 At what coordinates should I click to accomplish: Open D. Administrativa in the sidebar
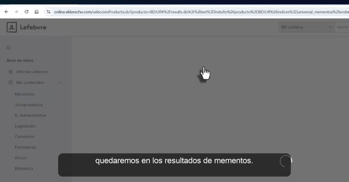tap(30, 115)
